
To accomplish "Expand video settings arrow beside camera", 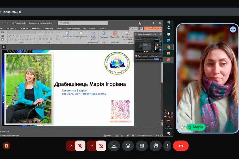I will (92, 146).
